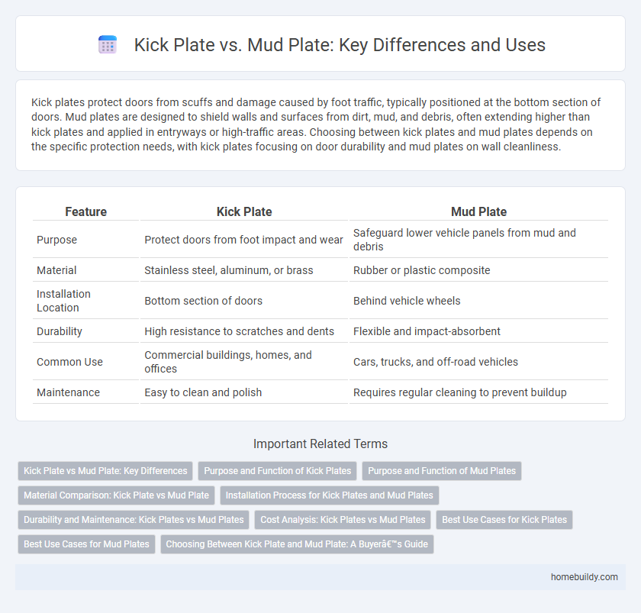Open 'Kick Plate vs Mud Plate: Key Differences' tag

105,471
